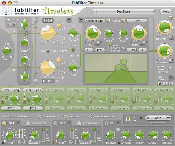Open the delay section dropdown menu

[x=69, y=20]
